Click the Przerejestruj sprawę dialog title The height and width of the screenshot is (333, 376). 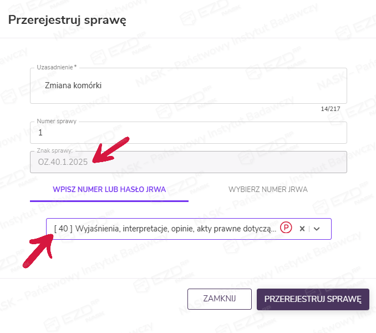(x=67, y=21)
